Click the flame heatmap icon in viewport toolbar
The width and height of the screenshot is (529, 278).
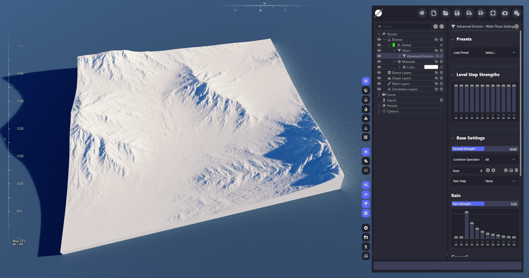pyautogui.click(x=366, y=109)
